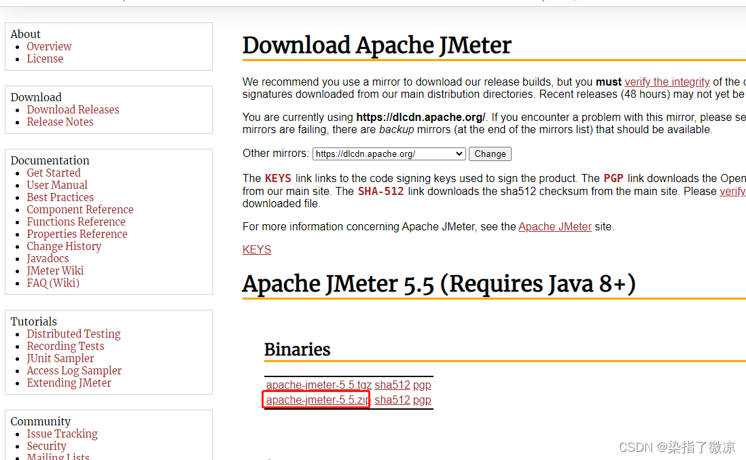This screenshot has height=460, width=746.
Task: Open pgp link for zip file
Action: click(x=422, y=400)
